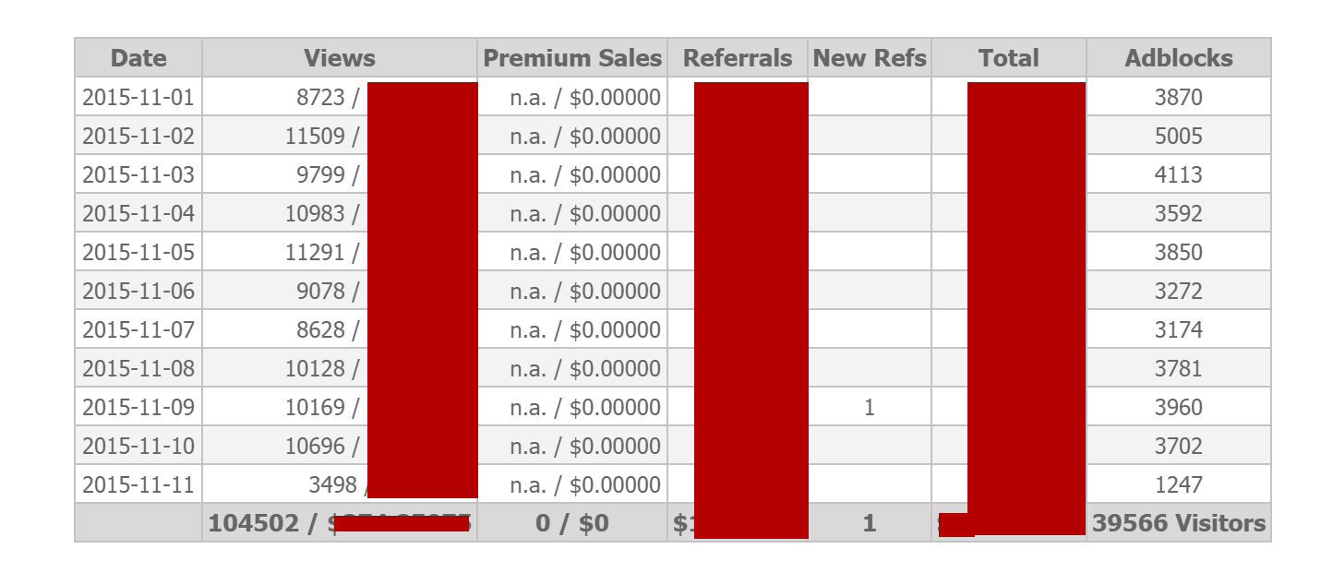The width and height of the screenshot is (1333, 561).
Task: Click the 2015-11-11 date cell
Action: [138, 484]
